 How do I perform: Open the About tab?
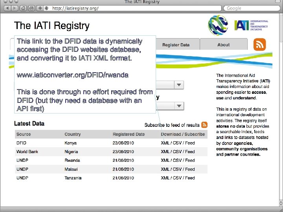point(223,45)
